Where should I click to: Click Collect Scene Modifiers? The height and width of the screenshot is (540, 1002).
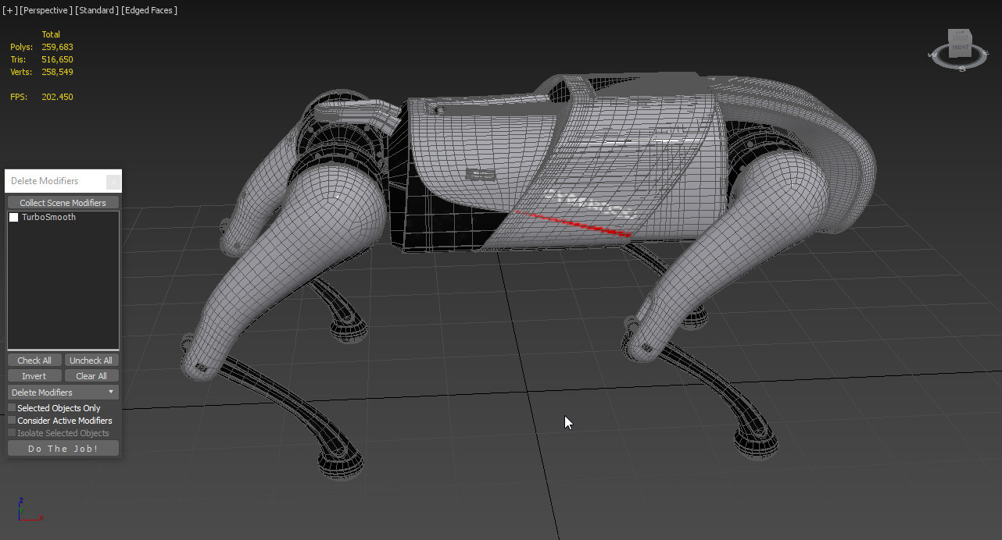coord(63,202)
